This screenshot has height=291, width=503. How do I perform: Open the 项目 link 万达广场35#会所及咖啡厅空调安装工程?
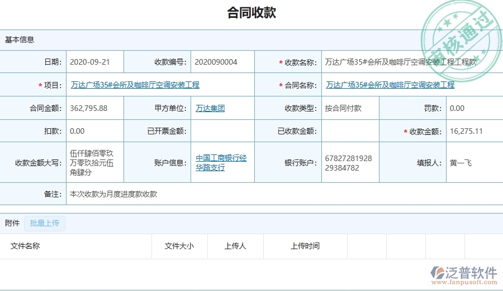pos(135,85)
